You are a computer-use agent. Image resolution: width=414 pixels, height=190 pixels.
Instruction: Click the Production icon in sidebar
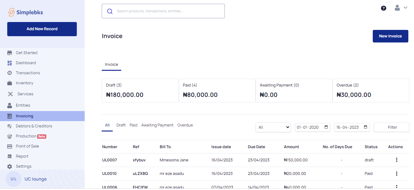(x=10, y=136)
